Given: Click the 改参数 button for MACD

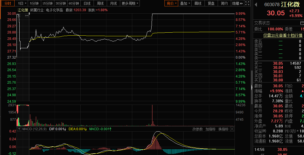Looking at the screenshot, I should click(198, 129).
